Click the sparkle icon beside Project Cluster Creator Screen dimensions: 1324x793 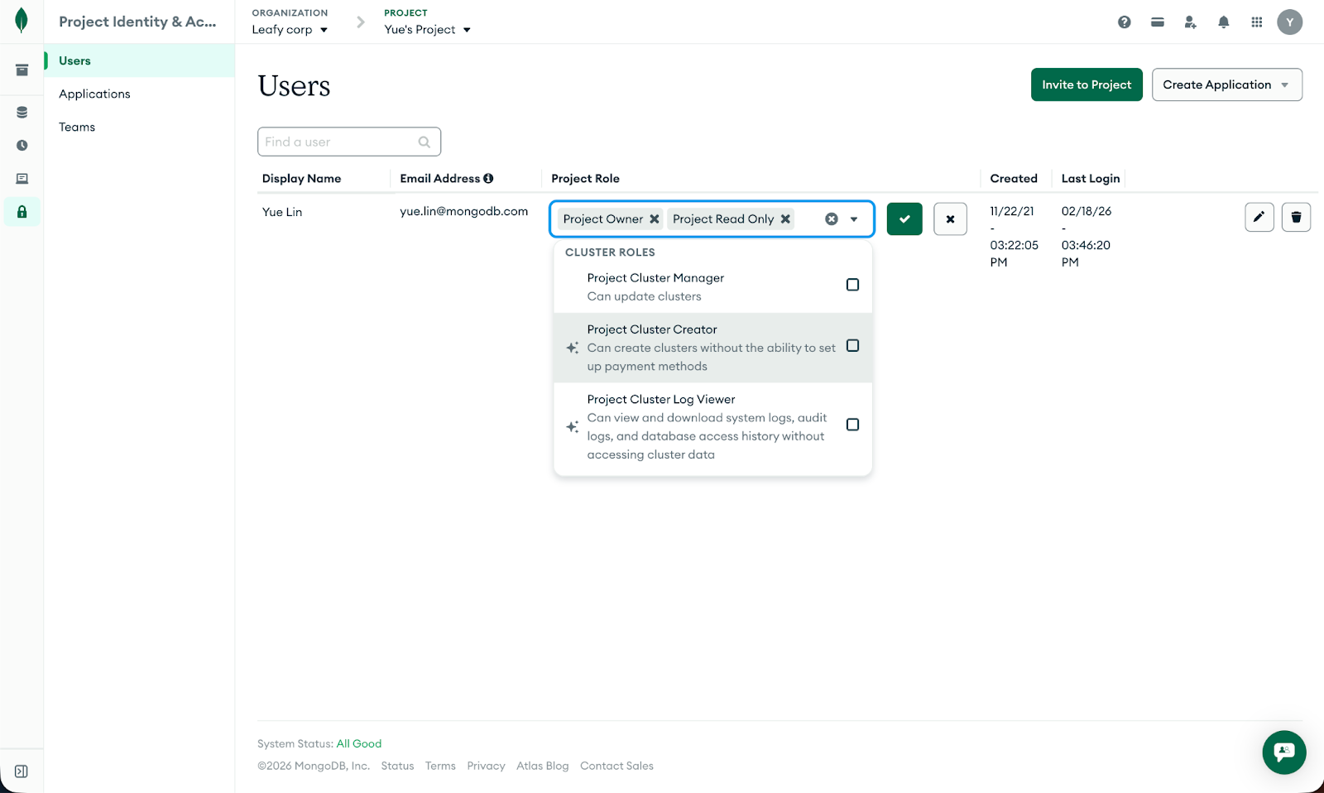pyautogui.click(x=572, y=348)
